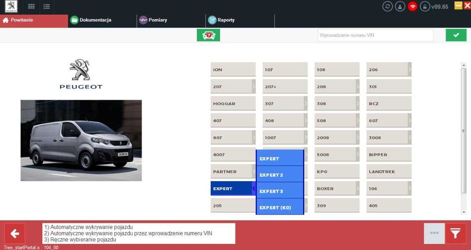This screenshot has width=471, height=250.
Task: Expand the 2008 model variants arrow
Action: click(x=358, y=137)
